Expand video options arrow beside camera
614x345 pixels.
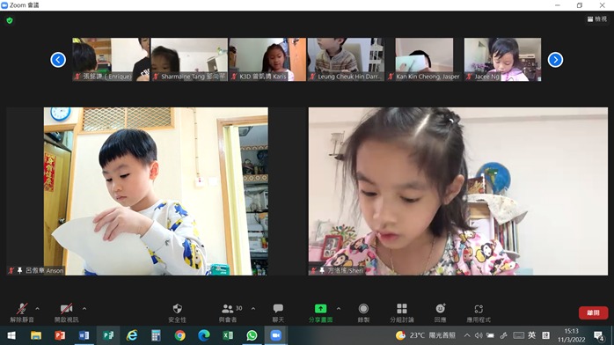click(x=84, y=309)
